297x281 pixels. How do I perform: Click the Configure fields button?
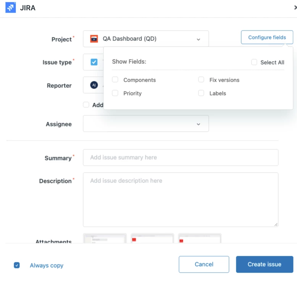click(x=267, y=37)
